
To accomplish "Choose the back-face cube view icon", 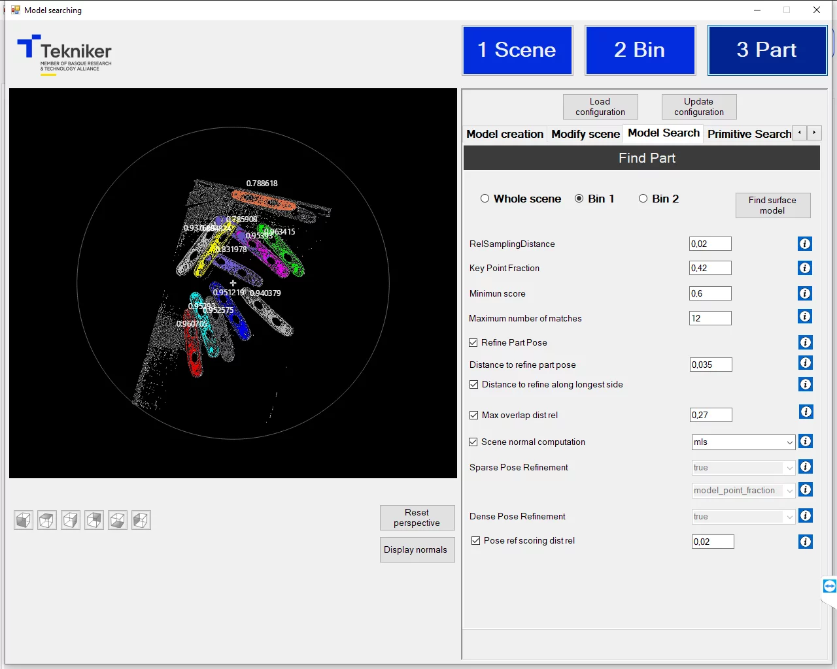I will pos(94,520).
